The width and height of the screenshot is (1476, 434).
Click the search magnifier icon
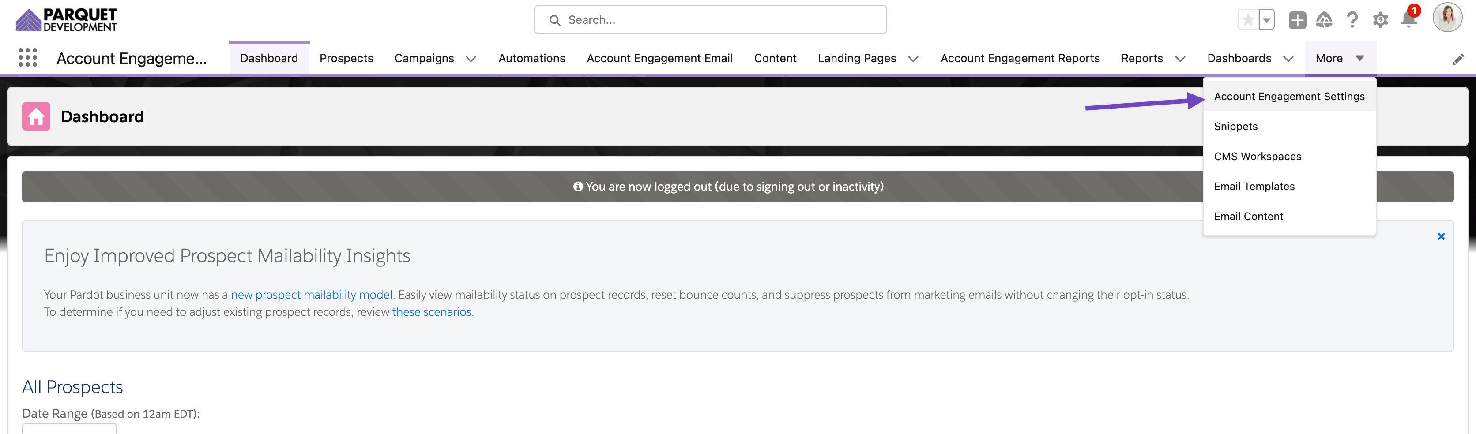click(x=555, y=21)
